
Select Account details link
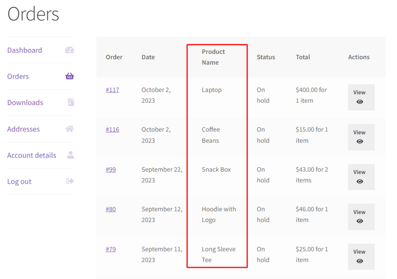coord(32,155)
